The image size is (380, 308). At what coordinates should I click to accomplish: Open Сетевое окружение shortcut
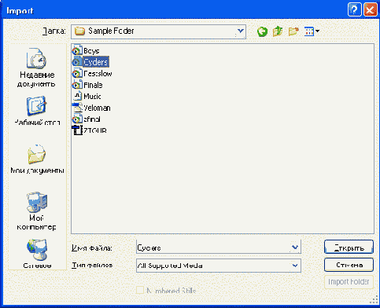(37, 254)
